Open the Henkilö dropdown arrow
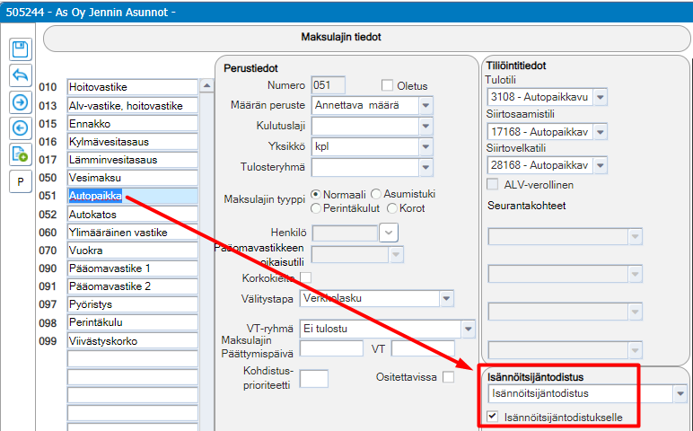693x431 pixels. point(389,233)
